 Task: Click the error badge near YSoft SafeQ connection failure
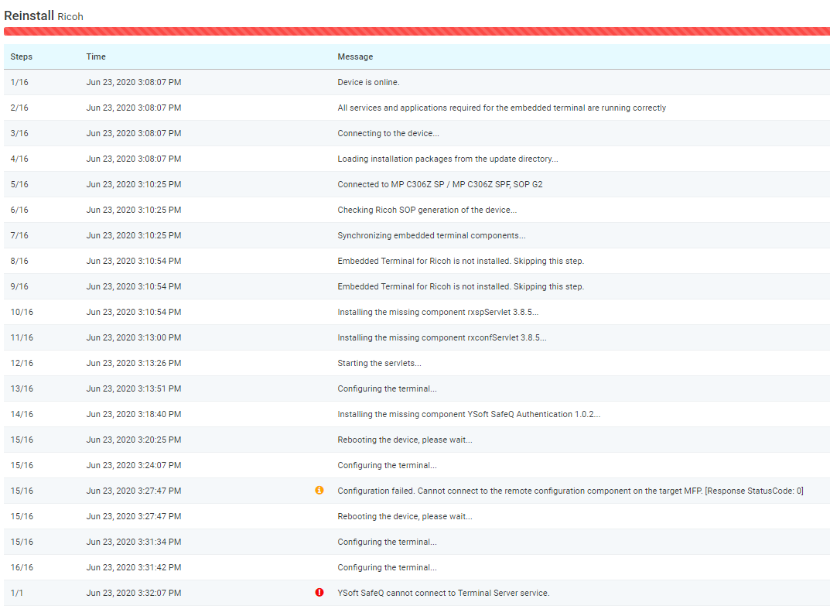(x=320, y=593)
